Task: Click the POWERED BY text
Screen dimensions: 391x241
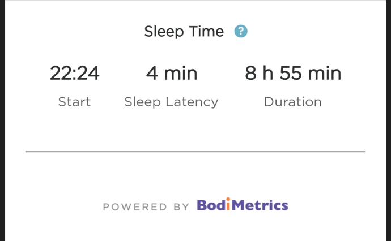Action: 146,207
